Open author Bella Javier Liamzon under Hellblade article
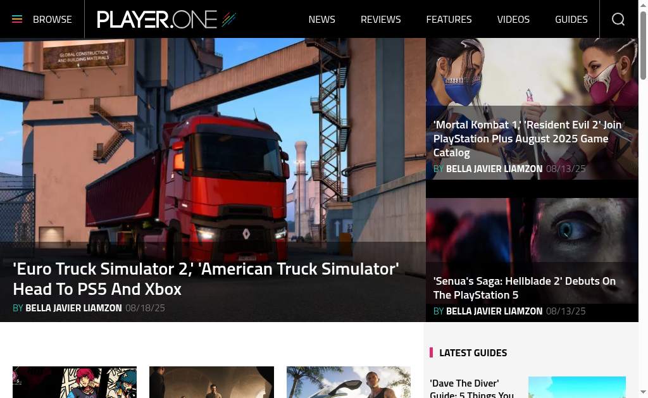The image size is (648, 398). coord(494,311)
